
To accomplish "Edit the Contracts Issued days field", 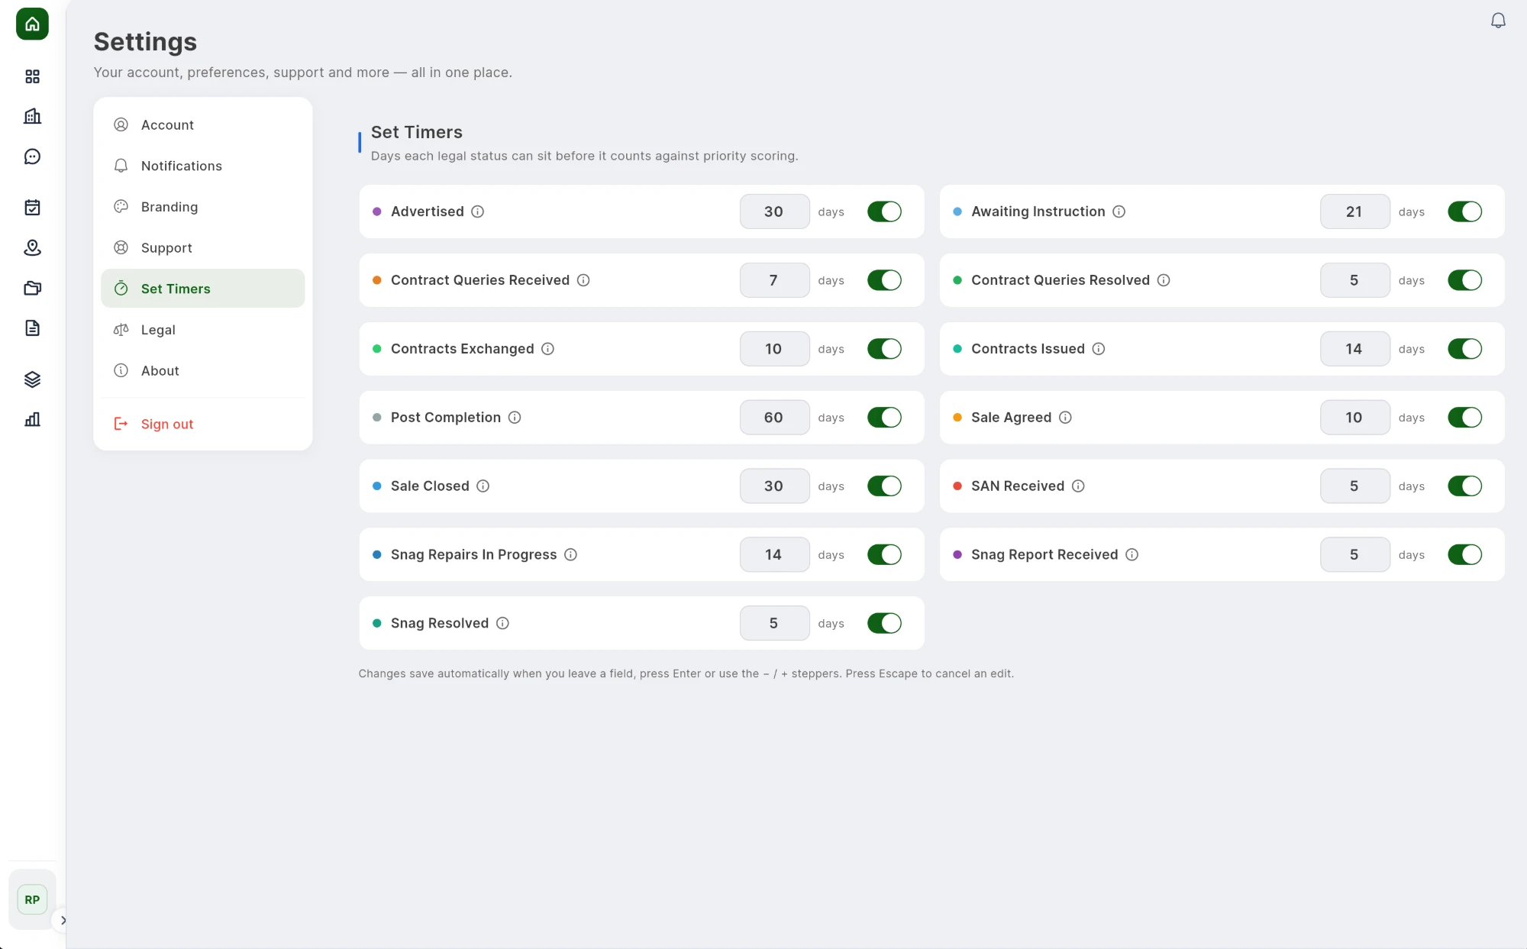I will pos(1354,349).
